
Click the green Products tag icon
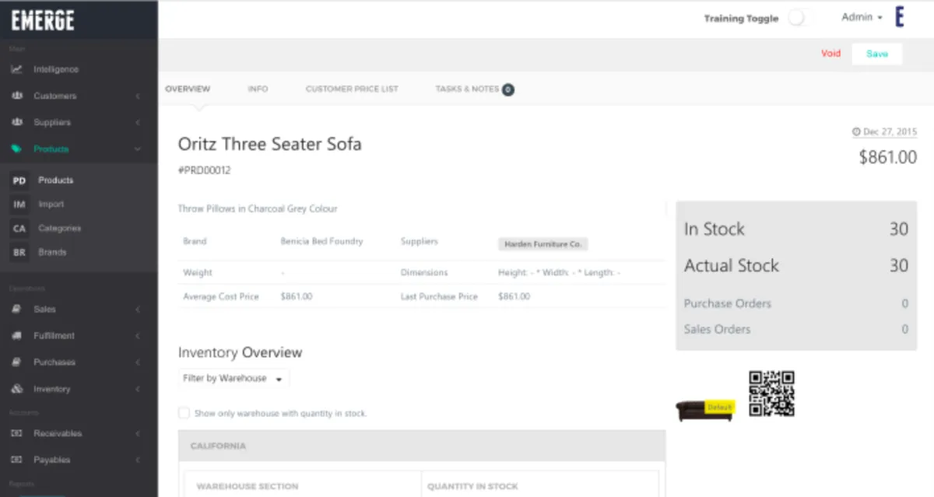coord(16,149)
